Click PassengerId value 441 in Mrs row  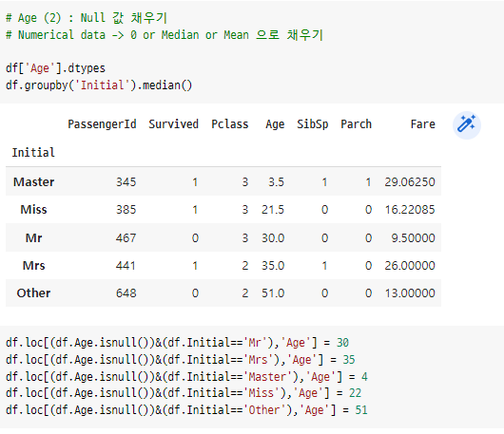click(126, 266)
